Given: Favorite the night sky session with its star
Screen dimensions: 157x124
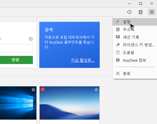Looking at the screenshot, I should click(96, 90).
